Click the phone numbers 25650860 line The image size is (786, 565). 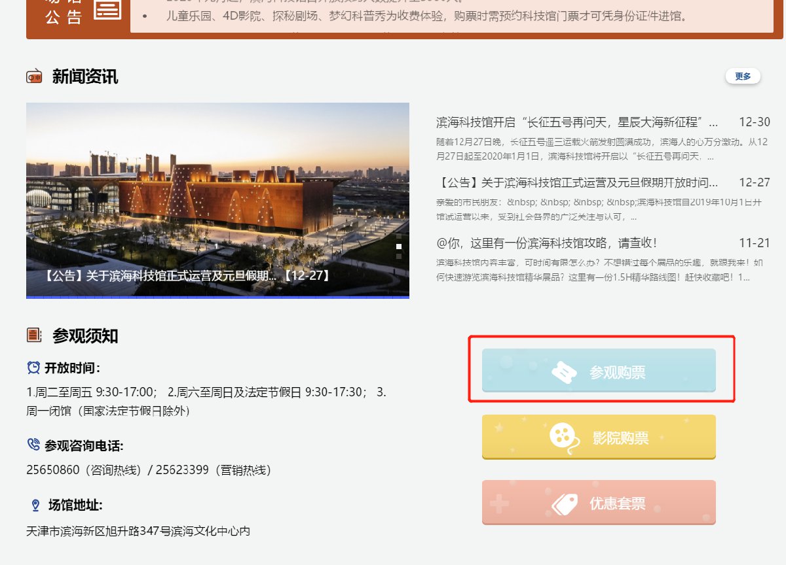pos(149,470)
